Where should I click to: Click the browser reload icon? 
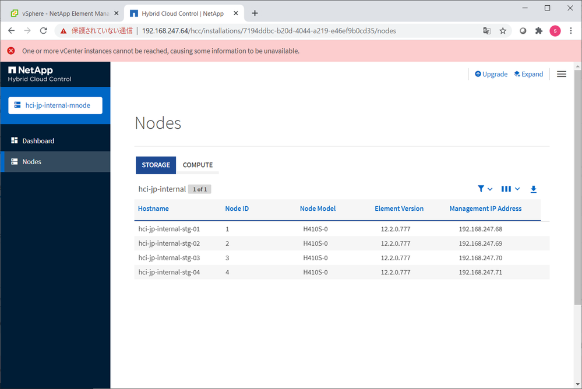coord(43,31)
